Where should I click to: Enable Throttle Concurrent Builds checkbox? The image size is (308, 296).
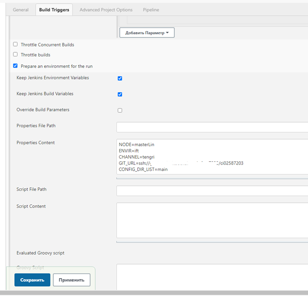point(16,44)
